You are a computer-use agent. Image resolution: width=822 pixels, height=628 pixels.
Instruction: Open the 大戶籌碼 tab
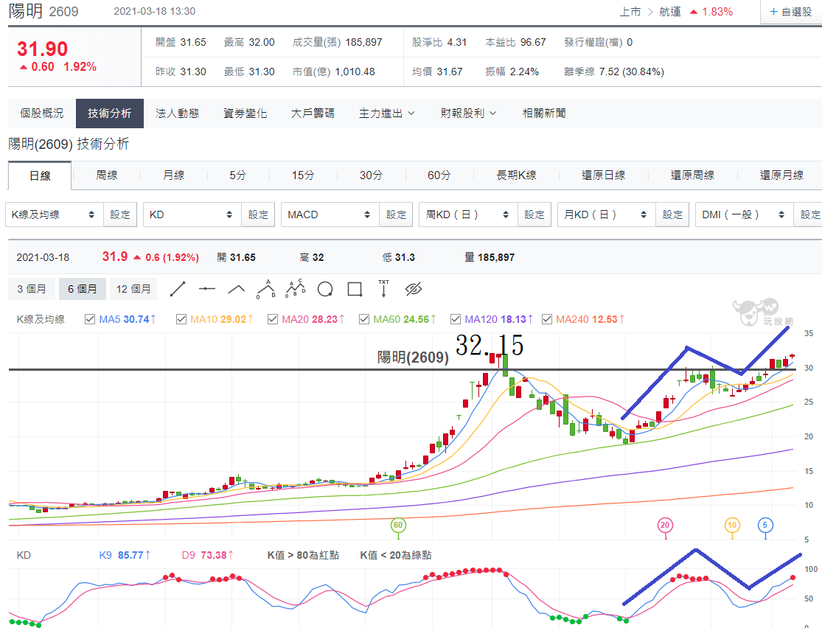313,114
